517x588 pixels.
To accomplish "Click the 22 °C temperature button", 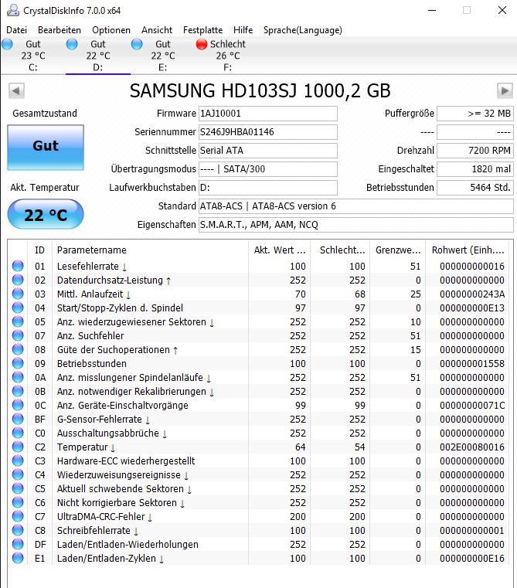I will pyautogui.click(x=46, y=214).
